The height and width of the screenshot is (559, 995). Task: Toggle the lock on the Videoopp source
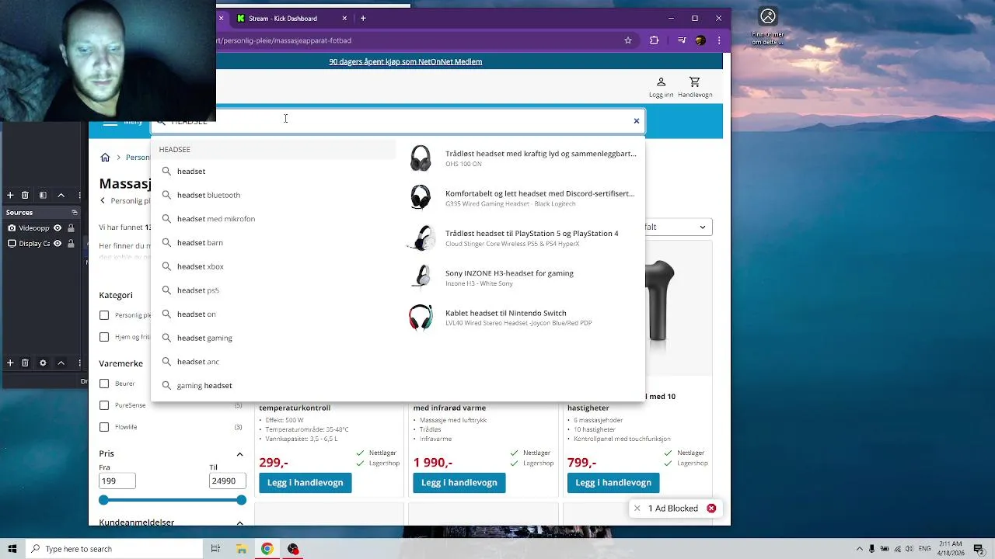[71, 228]
